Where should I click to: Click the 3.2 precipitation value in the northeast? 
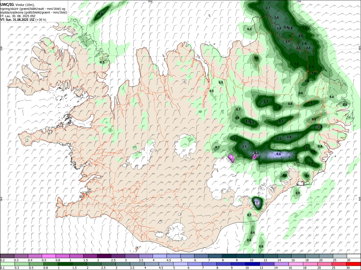279,28
